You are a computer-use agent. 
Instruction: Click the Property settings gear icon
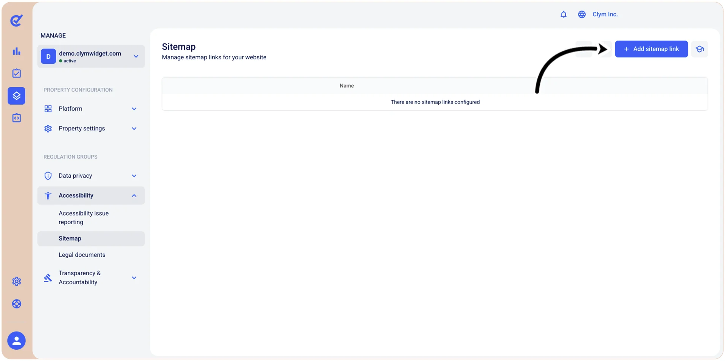click(x=48, y=129)
